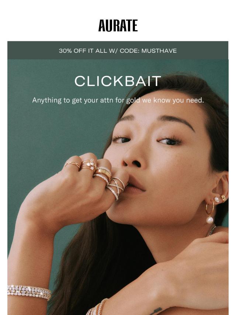236x315 pixels.
Task: Click the pearl drop hoop earring
Action: (x=210, y=213)
